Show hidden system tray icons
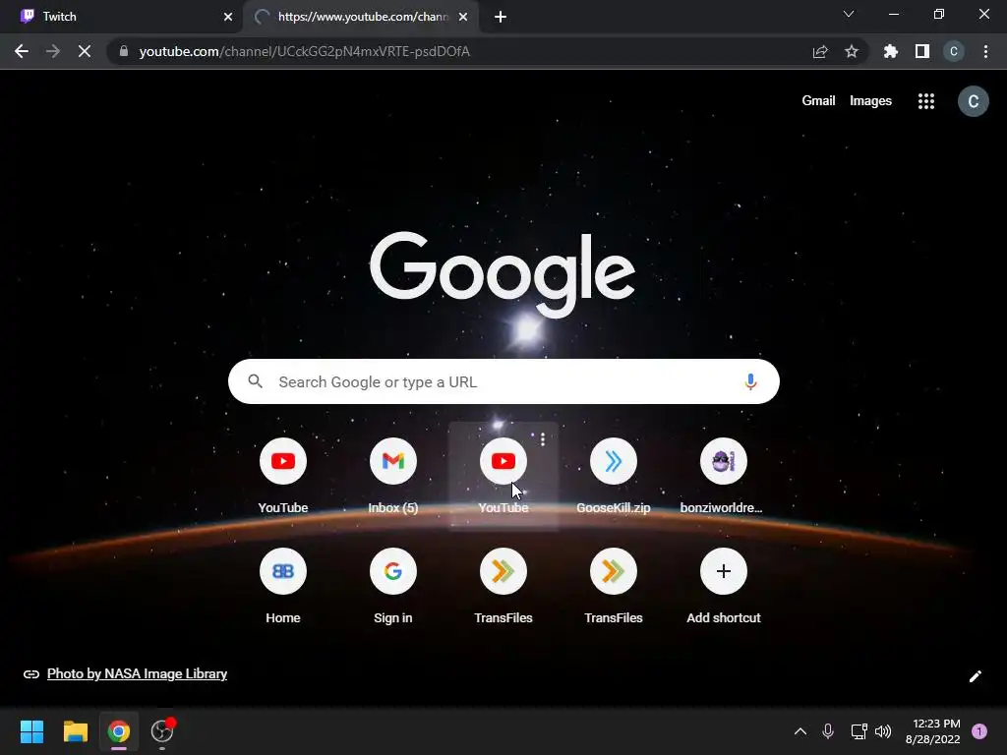Screen dimensions: 1007x755 coord(800,731)
